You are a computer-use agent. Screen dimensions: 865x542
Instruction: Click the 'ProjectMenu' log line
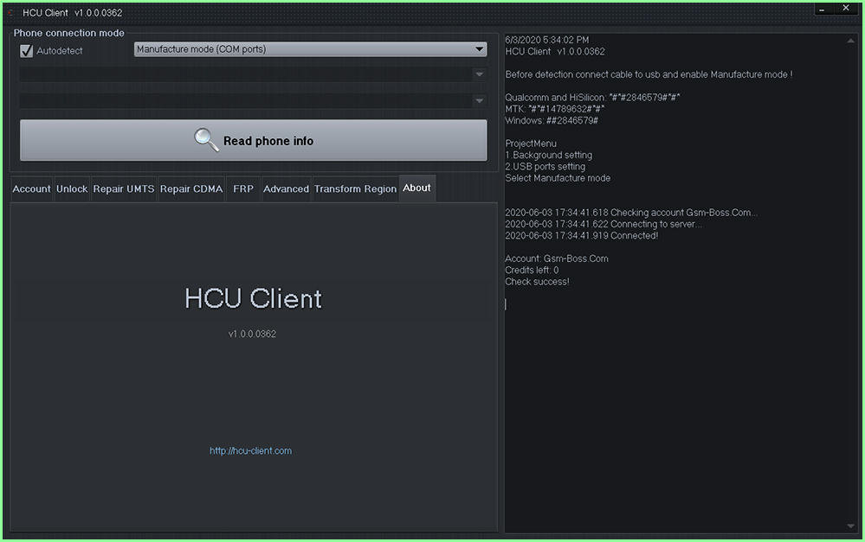531,143
